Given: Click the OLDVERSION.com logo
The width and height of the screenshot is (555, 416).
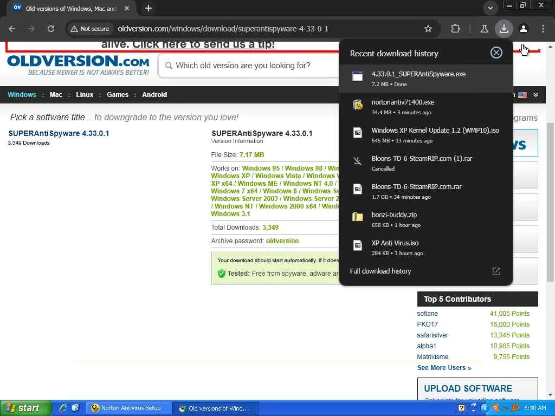Looking at the screenshot, I should pos(78,65).
